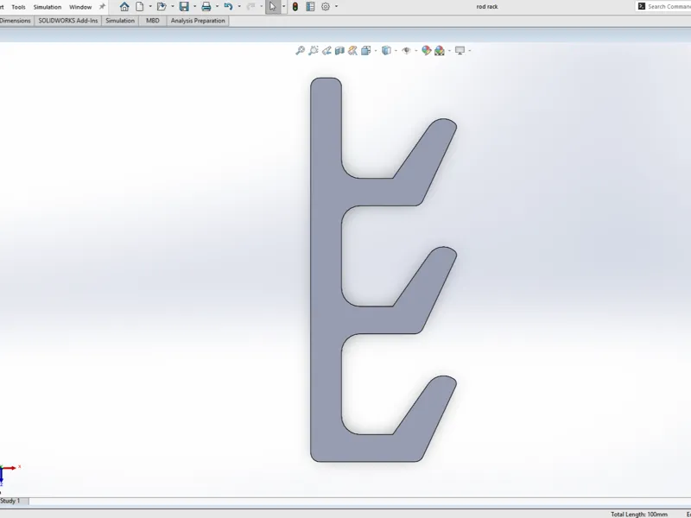Rebuild model with traffic light icon
691x518 pixels.
(x=295, y=7)
